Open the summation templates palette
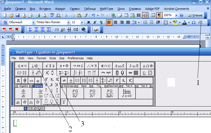 (x=64, y=73)
